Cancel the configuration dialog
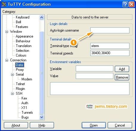 [x=120, y=125]
